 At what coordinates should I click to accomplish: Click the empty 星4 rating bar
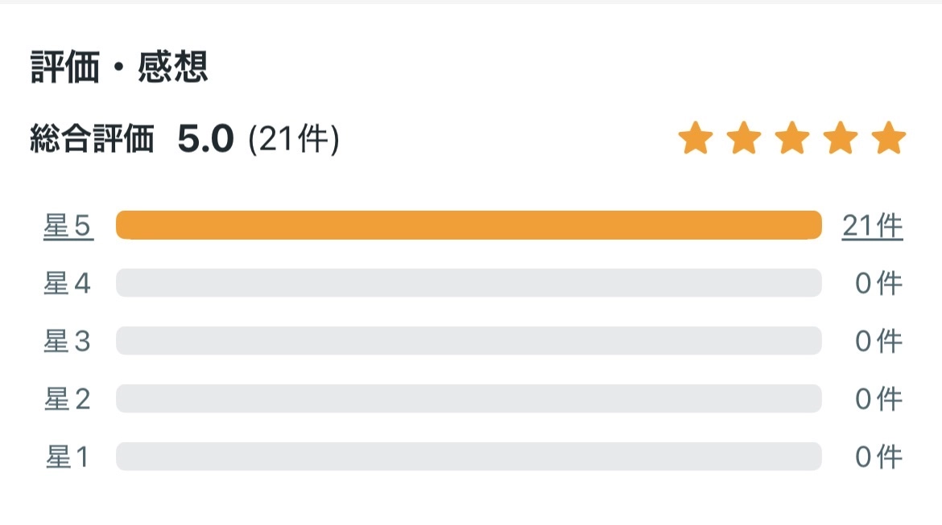[x=469, y=283]
